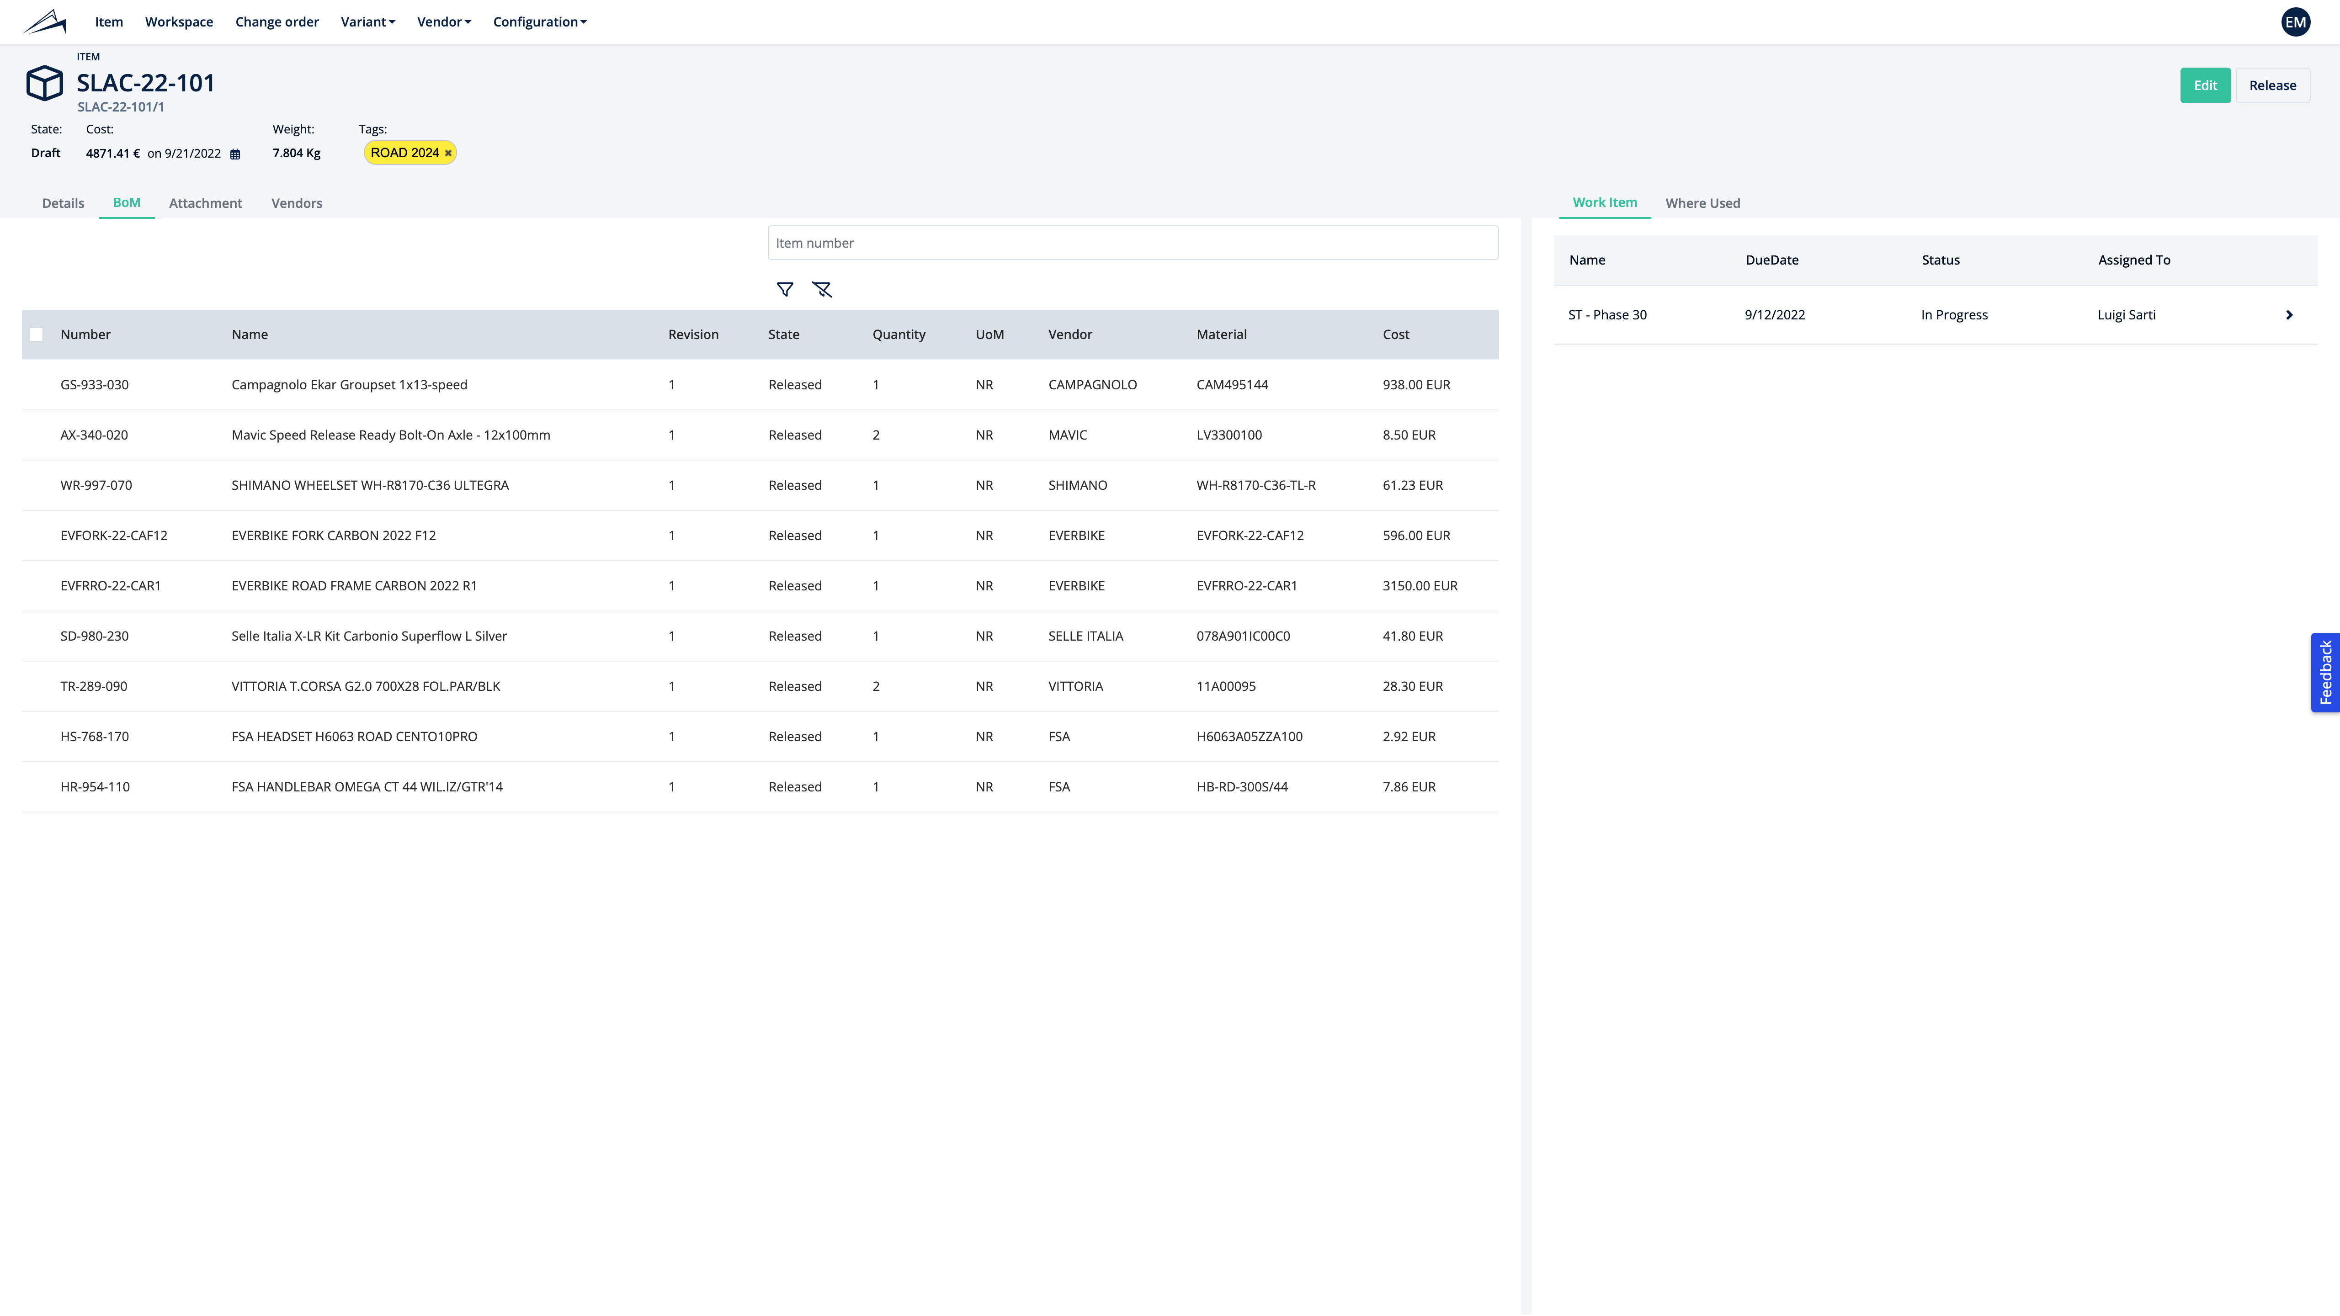Select the GS-933-030 BoM row

95,385
